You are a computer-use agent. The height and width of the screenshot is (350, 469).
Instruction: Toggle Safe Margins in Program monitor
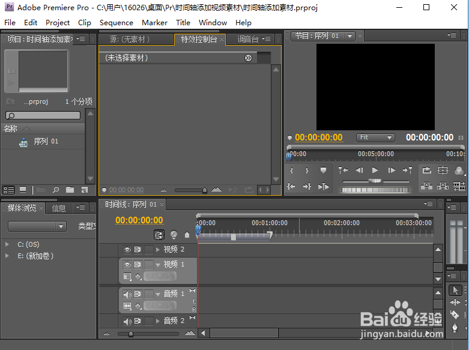[x=443, y=170]
